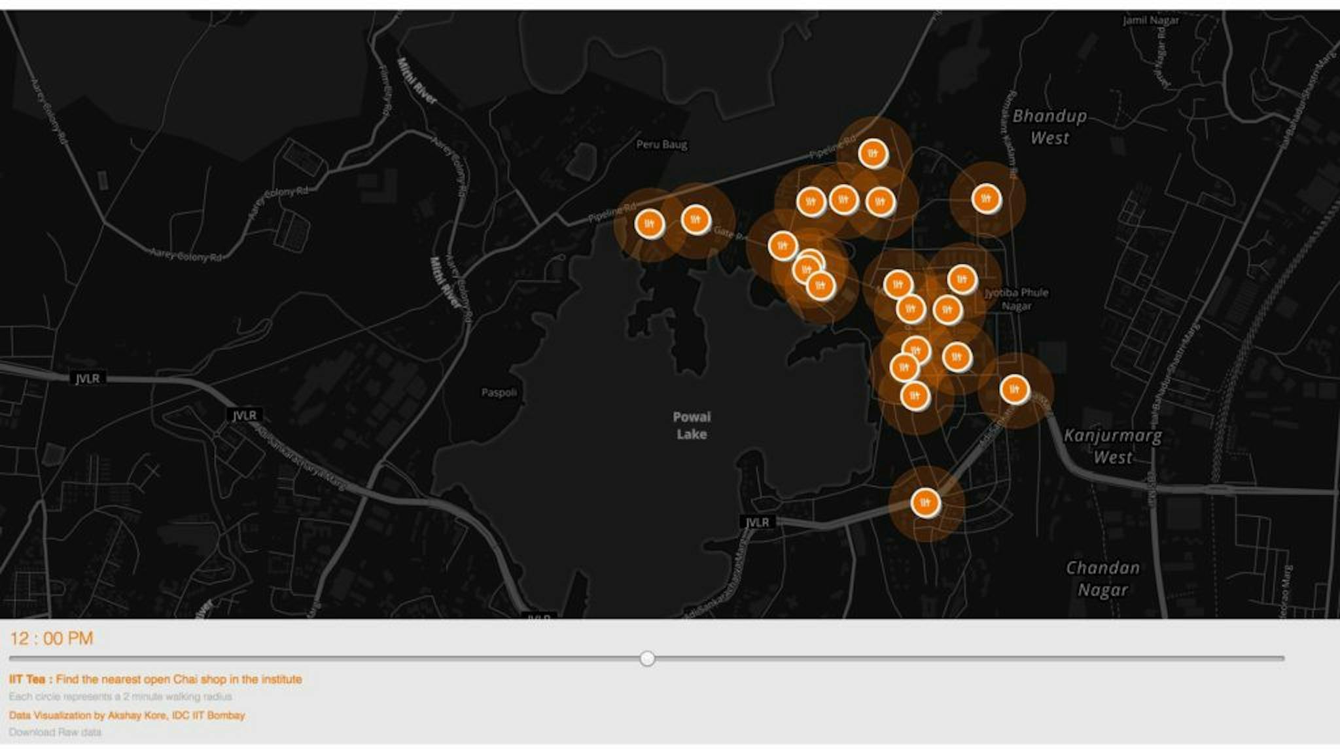1340x754 pixels.
Task: Select the northernmost chai marker near Pipeline Rd
Action: (873, 154)
